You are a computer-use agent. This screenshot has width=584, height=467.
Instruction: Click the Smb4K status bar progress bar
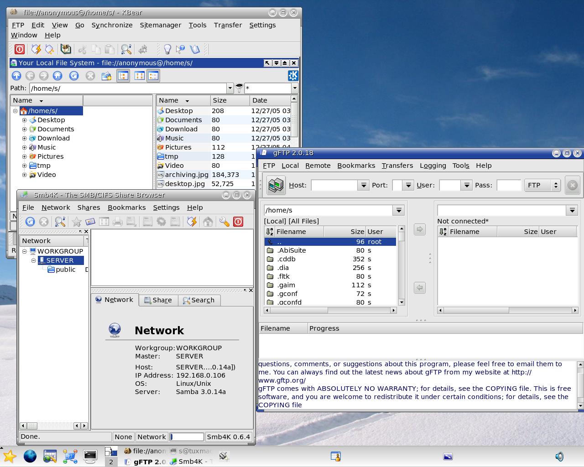click(187, 437)
